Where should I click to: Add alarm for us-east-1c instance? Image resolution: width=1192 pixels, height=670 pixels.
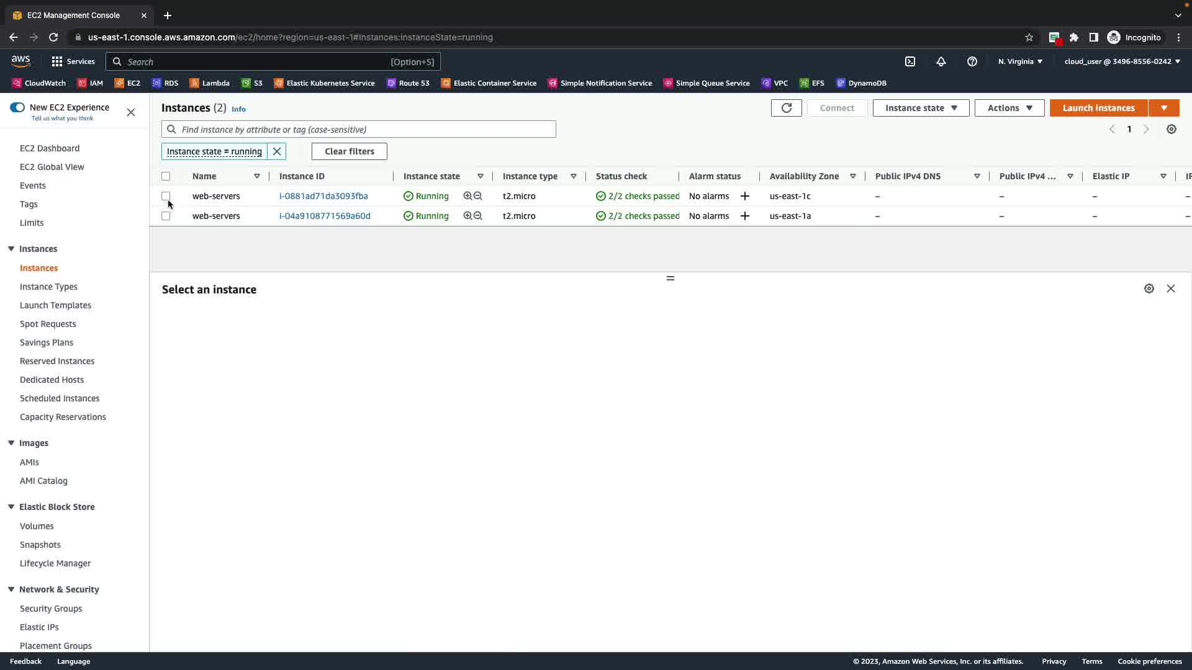coord(745,196)
